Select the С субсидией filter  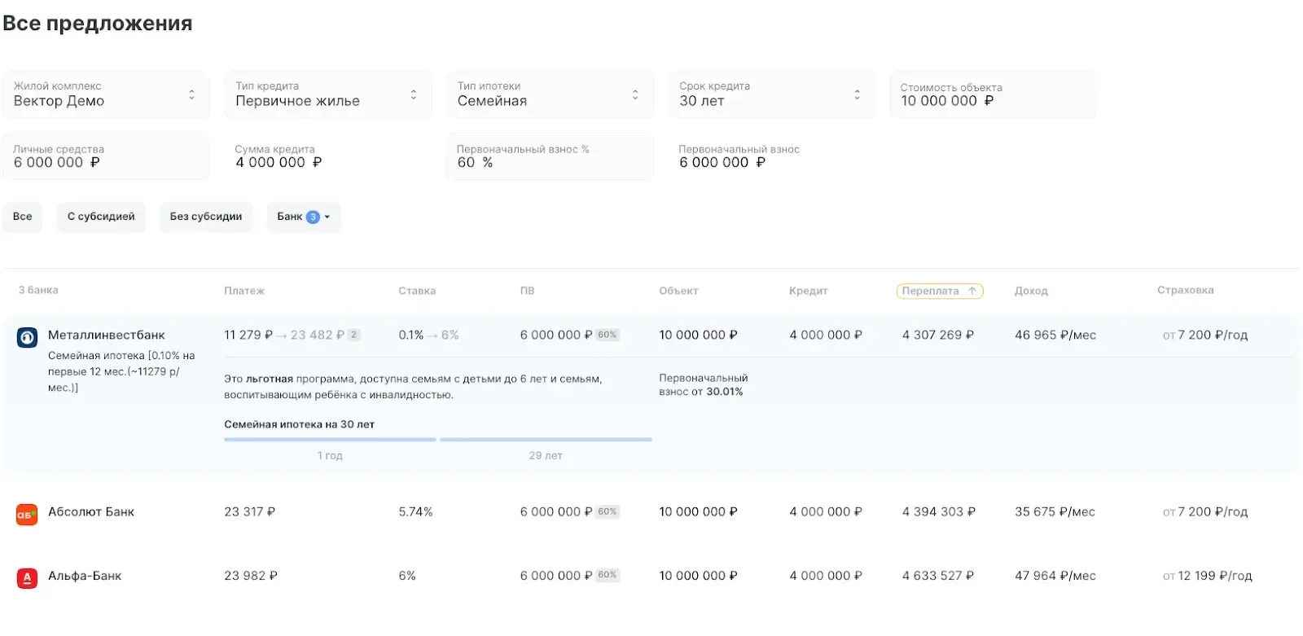101,217
